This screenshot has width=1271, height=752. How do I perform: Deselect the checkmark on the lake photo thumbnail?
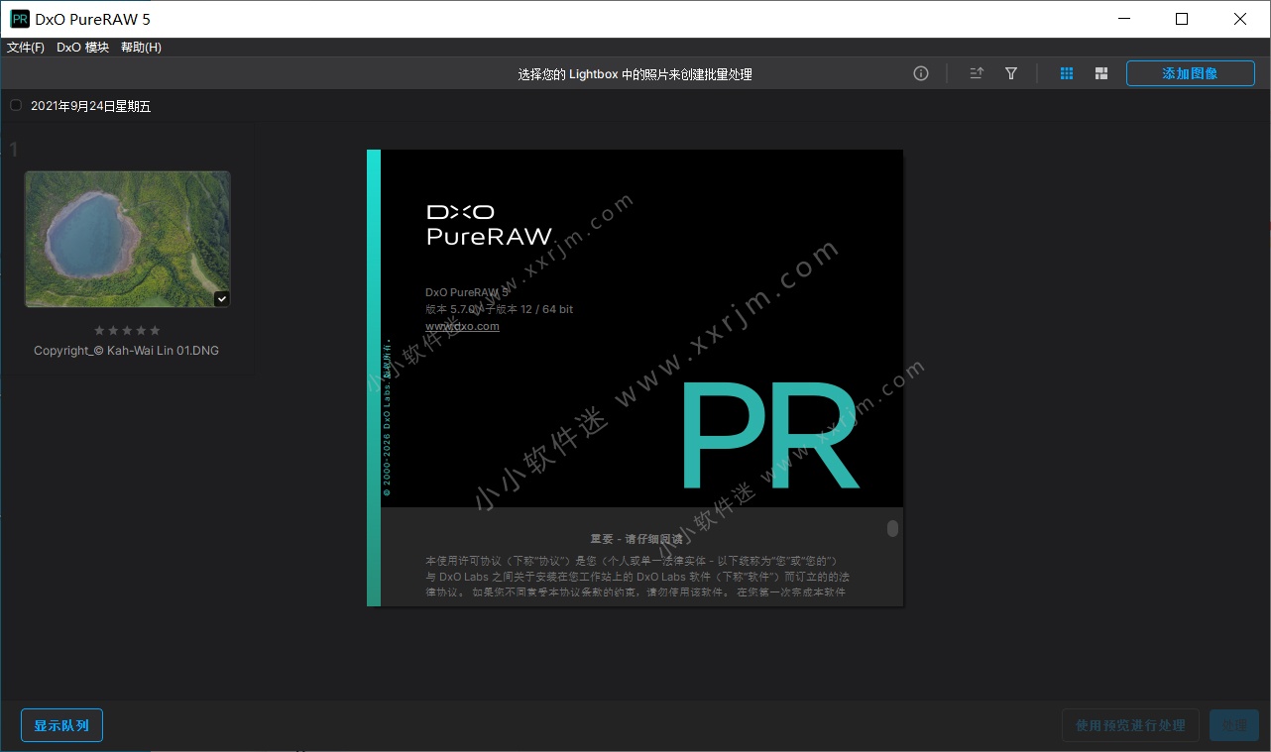point(221,298)
